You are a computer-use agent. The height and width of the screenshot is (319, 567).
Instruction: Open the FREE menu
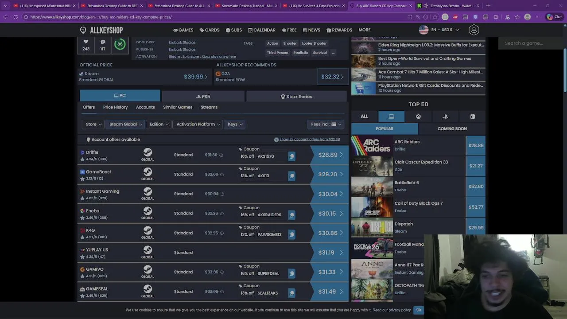click(x=289, y=30)
